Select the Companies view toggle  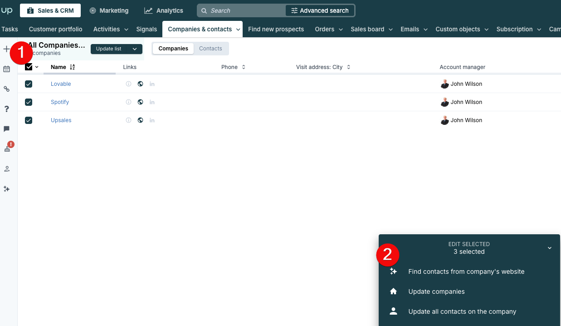coord(173,49)
